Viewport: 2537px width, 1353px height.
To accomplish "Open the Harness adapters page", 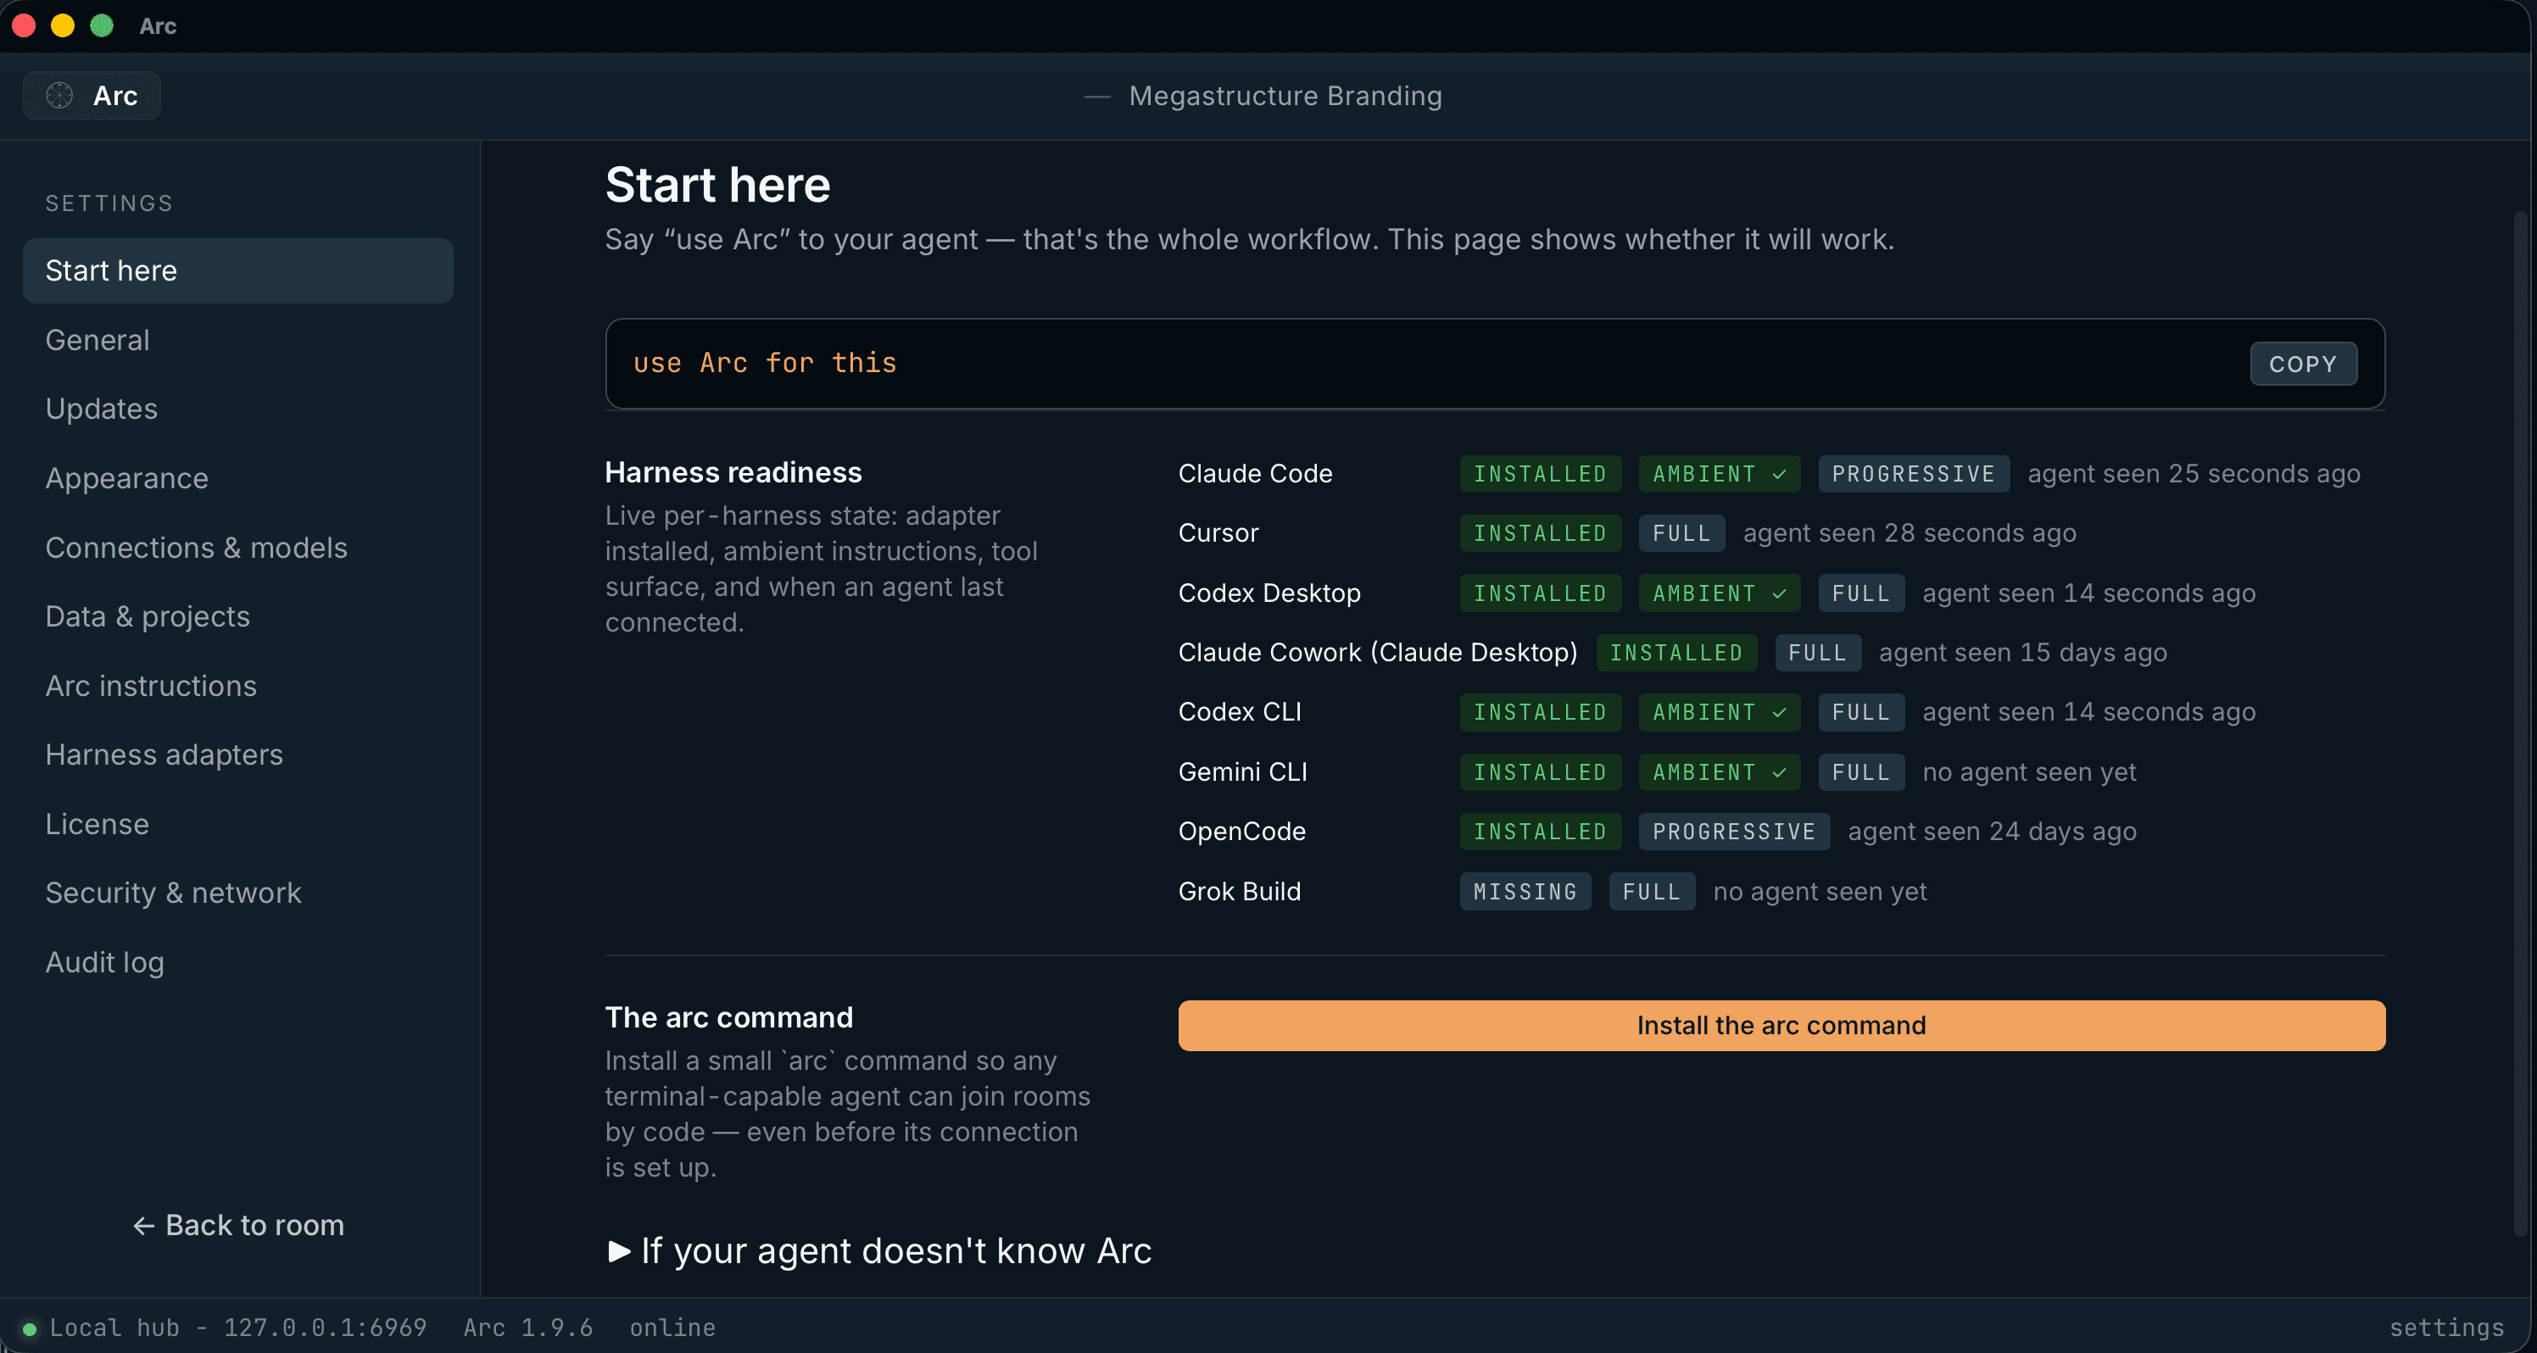I will (237, 754).
